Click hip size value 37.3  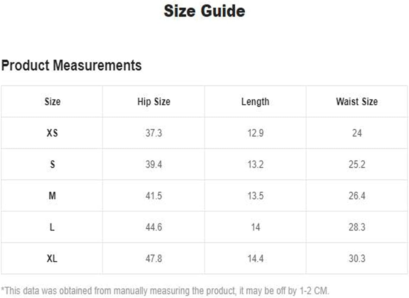[x=154, y=133]
